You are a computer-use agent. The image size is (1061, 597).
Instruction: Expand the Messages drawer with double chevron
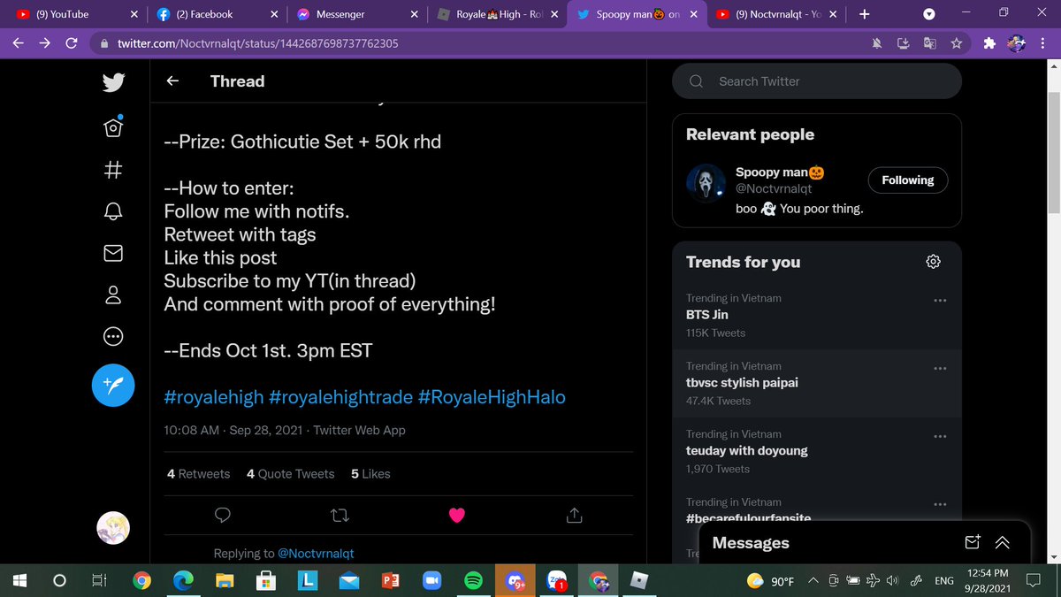(x=1002, y=542)
